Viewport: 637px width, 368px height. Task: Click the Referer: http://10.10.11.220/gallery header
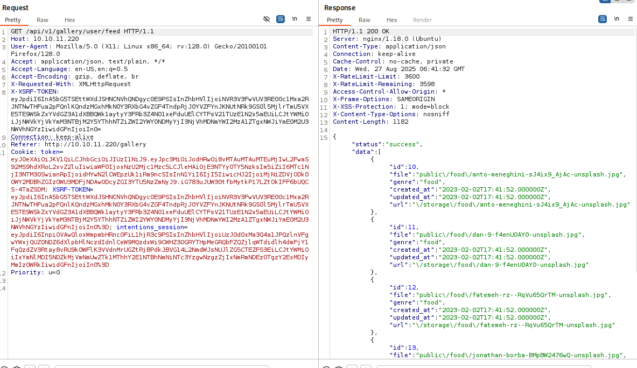[x=79, y=144]
